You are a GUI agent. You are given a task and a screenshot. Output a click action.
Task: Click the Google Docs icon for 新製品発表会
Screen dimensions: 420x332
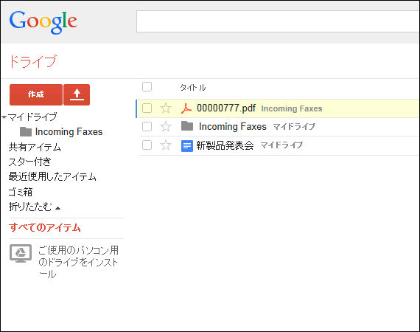[x=187, y=145]
